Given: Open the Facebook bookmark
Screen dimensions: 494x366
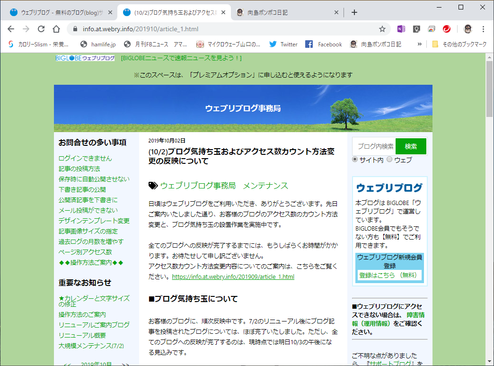Looking at the screenshot, I should pyautogui.click(x=323, y=44).
